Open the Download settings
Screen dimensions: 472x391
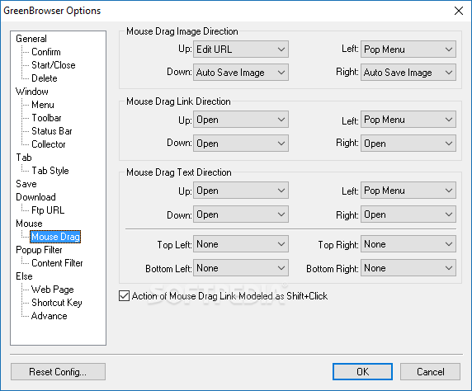(x=35, y=197)
